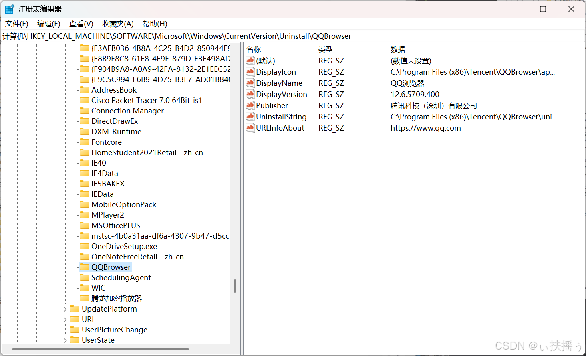Click the URLInfoAbout string value icon

(x=250, y=128)
